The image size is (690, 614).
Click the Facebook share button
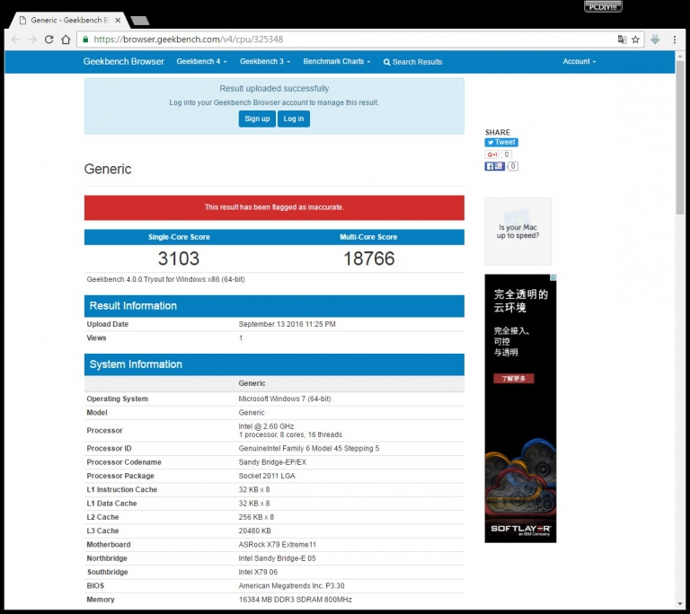(x=494, y=166)
